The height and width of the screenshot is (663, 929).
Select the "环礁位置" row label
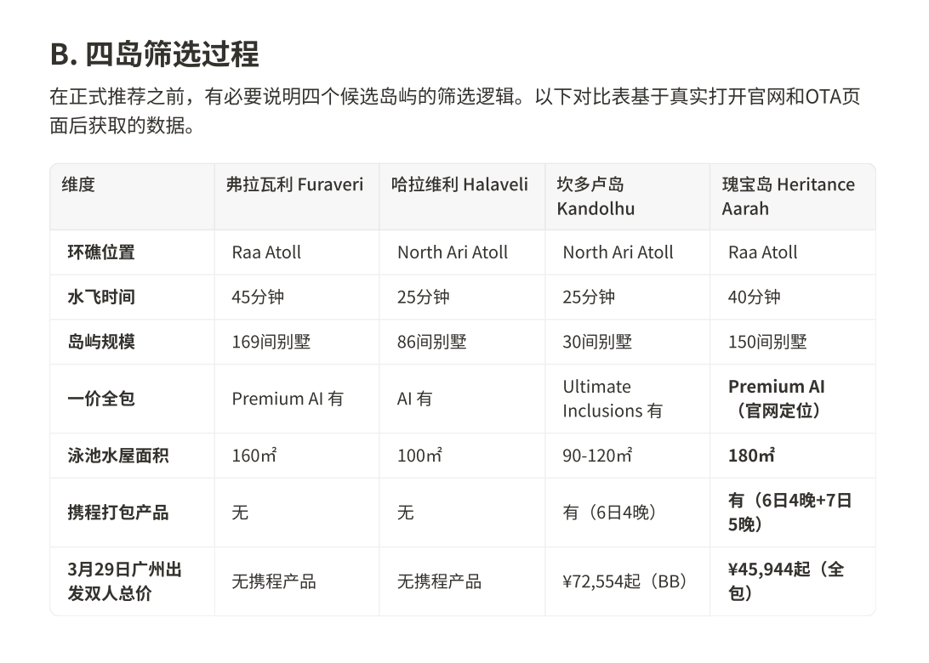tap(101, 252)
